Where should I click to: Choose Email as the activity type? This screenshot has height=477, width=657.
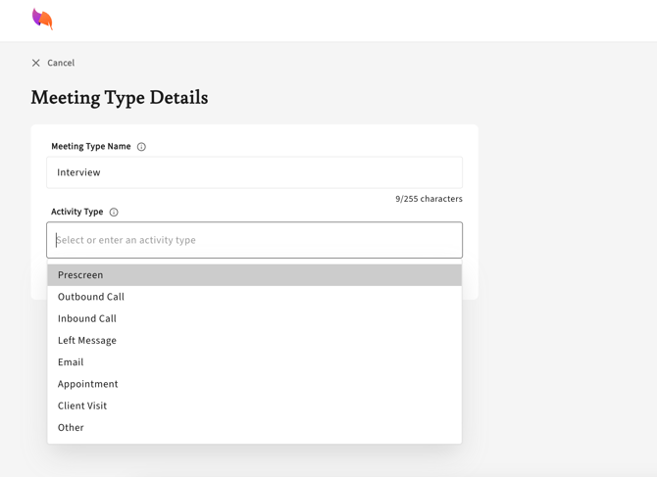[71, 362]
